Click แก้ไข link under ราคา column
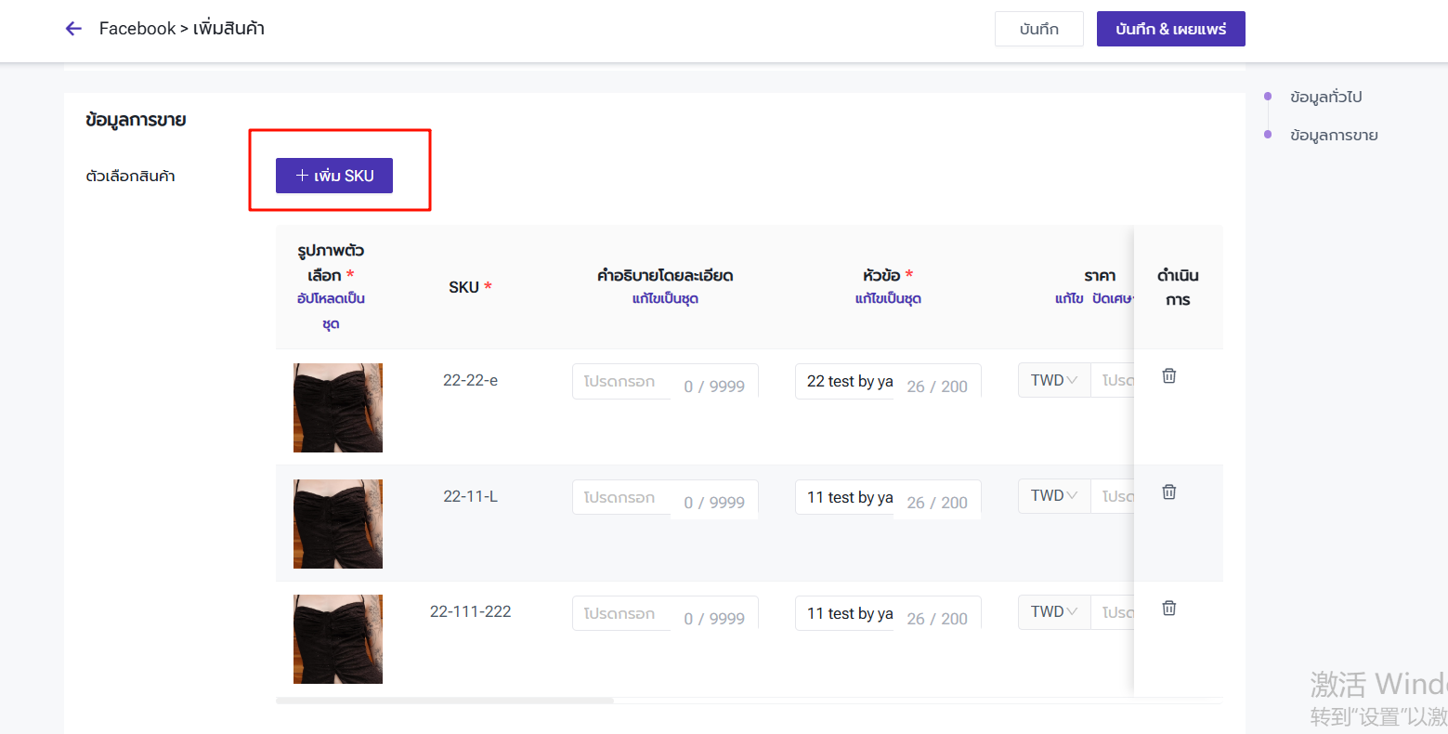Image resolution: width=1448 pixels, height=734 pixels. pyautogui.click(x=1069, y=299)
